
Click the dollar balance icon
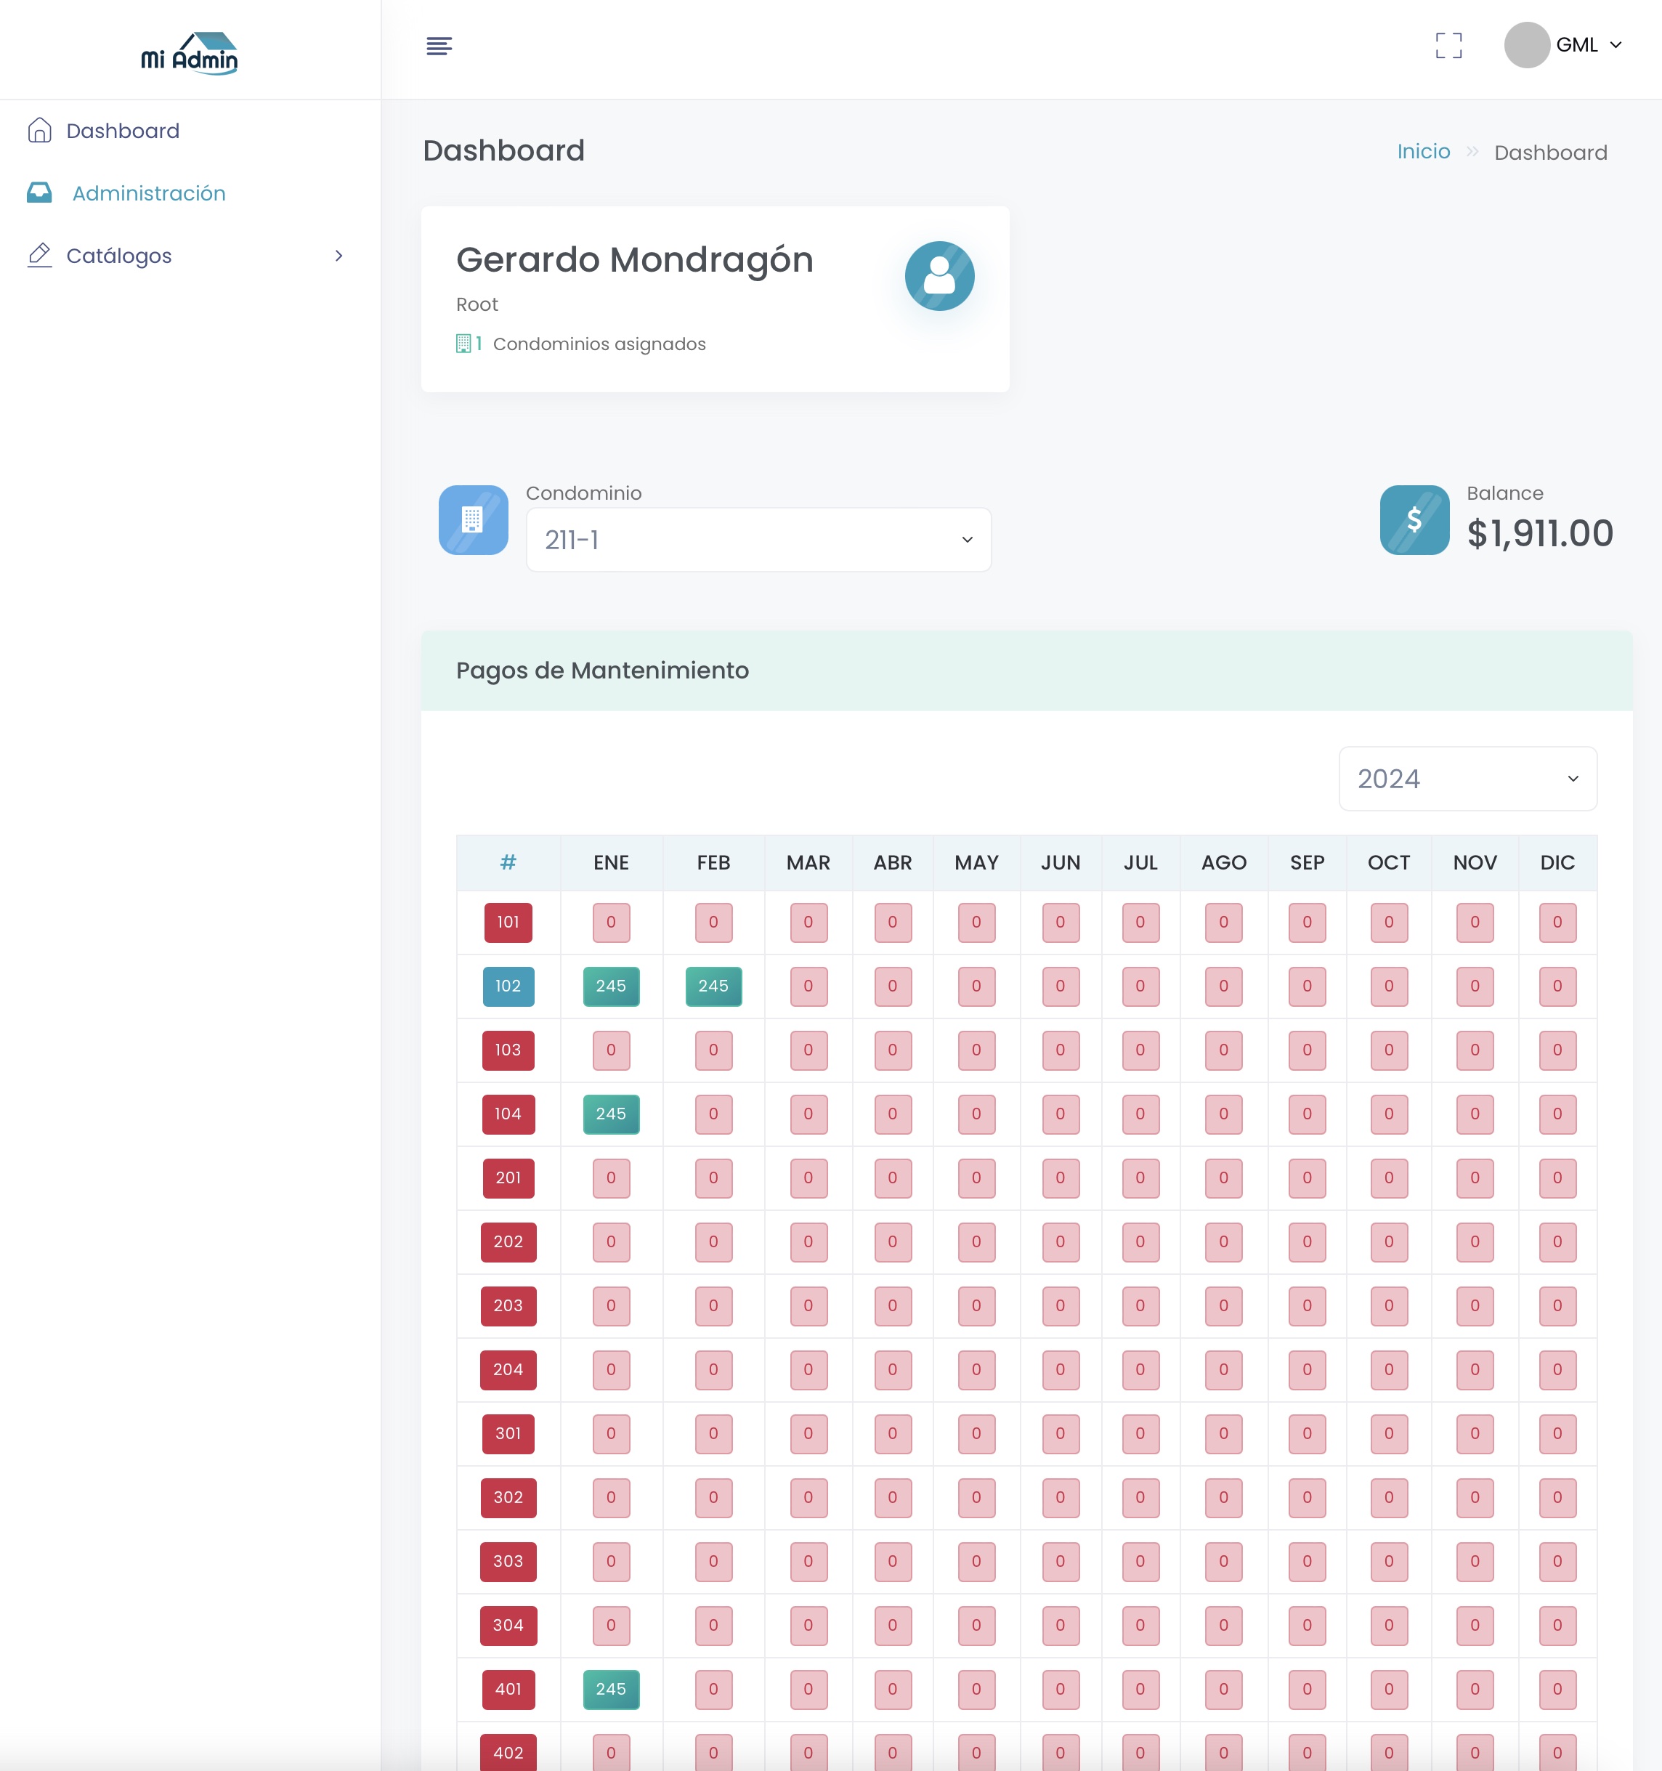click(x=1414, y=519)
